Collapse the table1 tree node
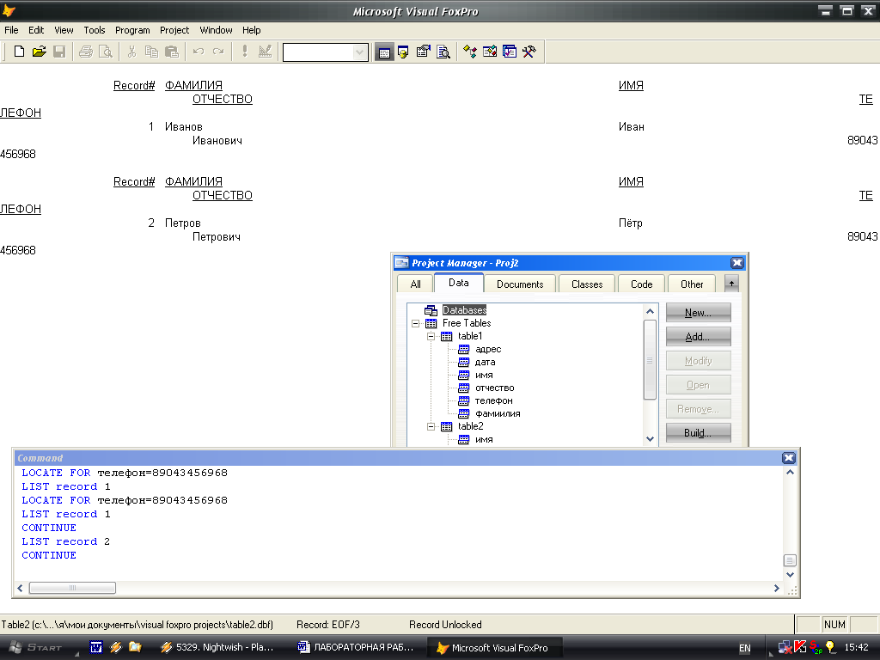 [x=431, y=336]
